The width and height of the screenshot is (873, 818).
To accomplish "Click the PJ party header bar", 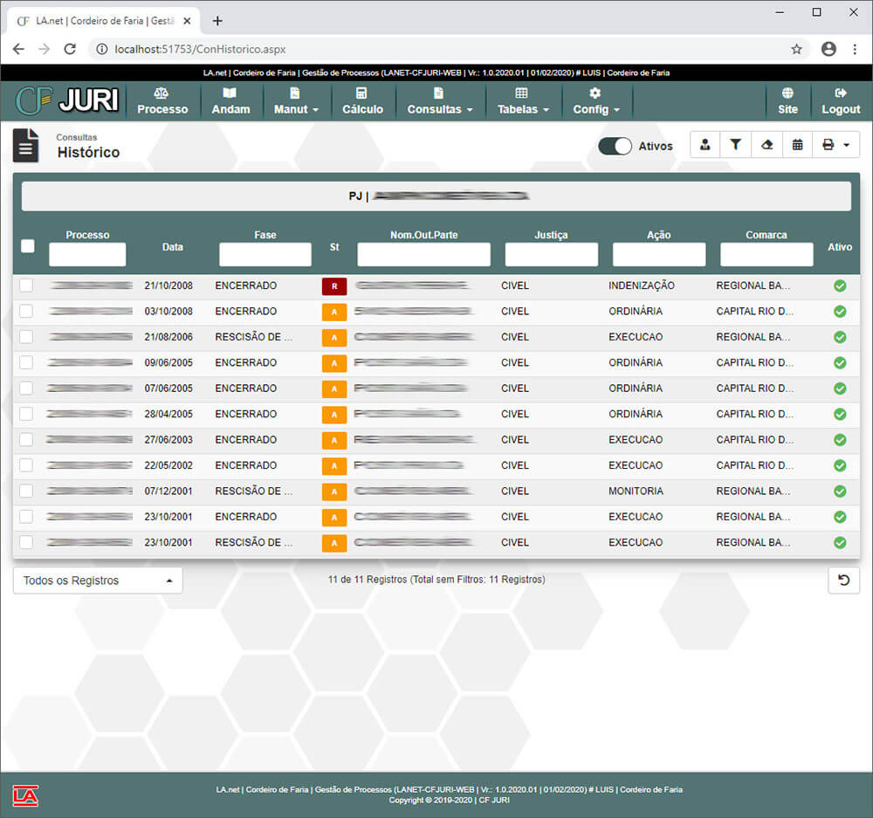I will [x=436, y=196].
